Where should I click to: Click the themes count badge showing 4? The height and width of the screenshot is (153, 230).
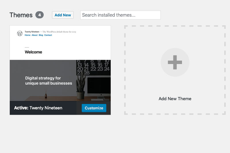click(x=39, y=15)
